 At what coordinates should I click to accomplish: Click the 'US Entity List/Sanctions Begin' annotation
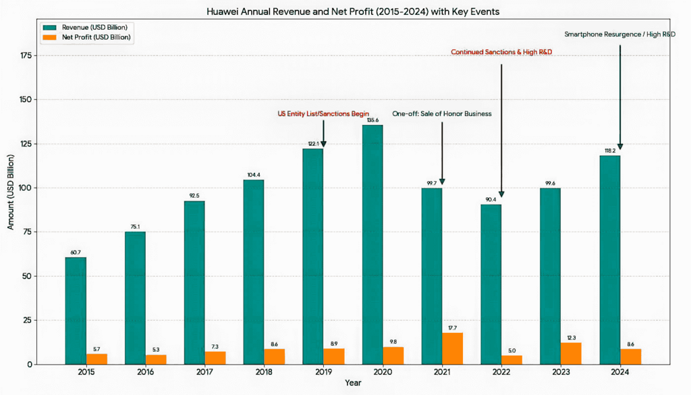click(x=323, y=114)
